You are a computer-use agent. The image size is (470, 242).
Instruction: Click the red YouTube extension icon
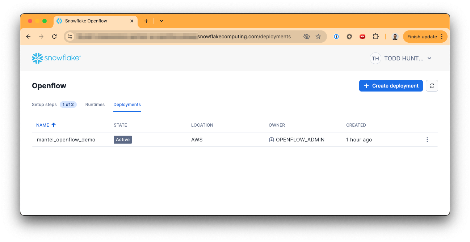[362, 37]
